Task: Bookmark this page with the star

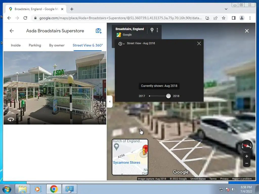Action: [x=224, y=18]
